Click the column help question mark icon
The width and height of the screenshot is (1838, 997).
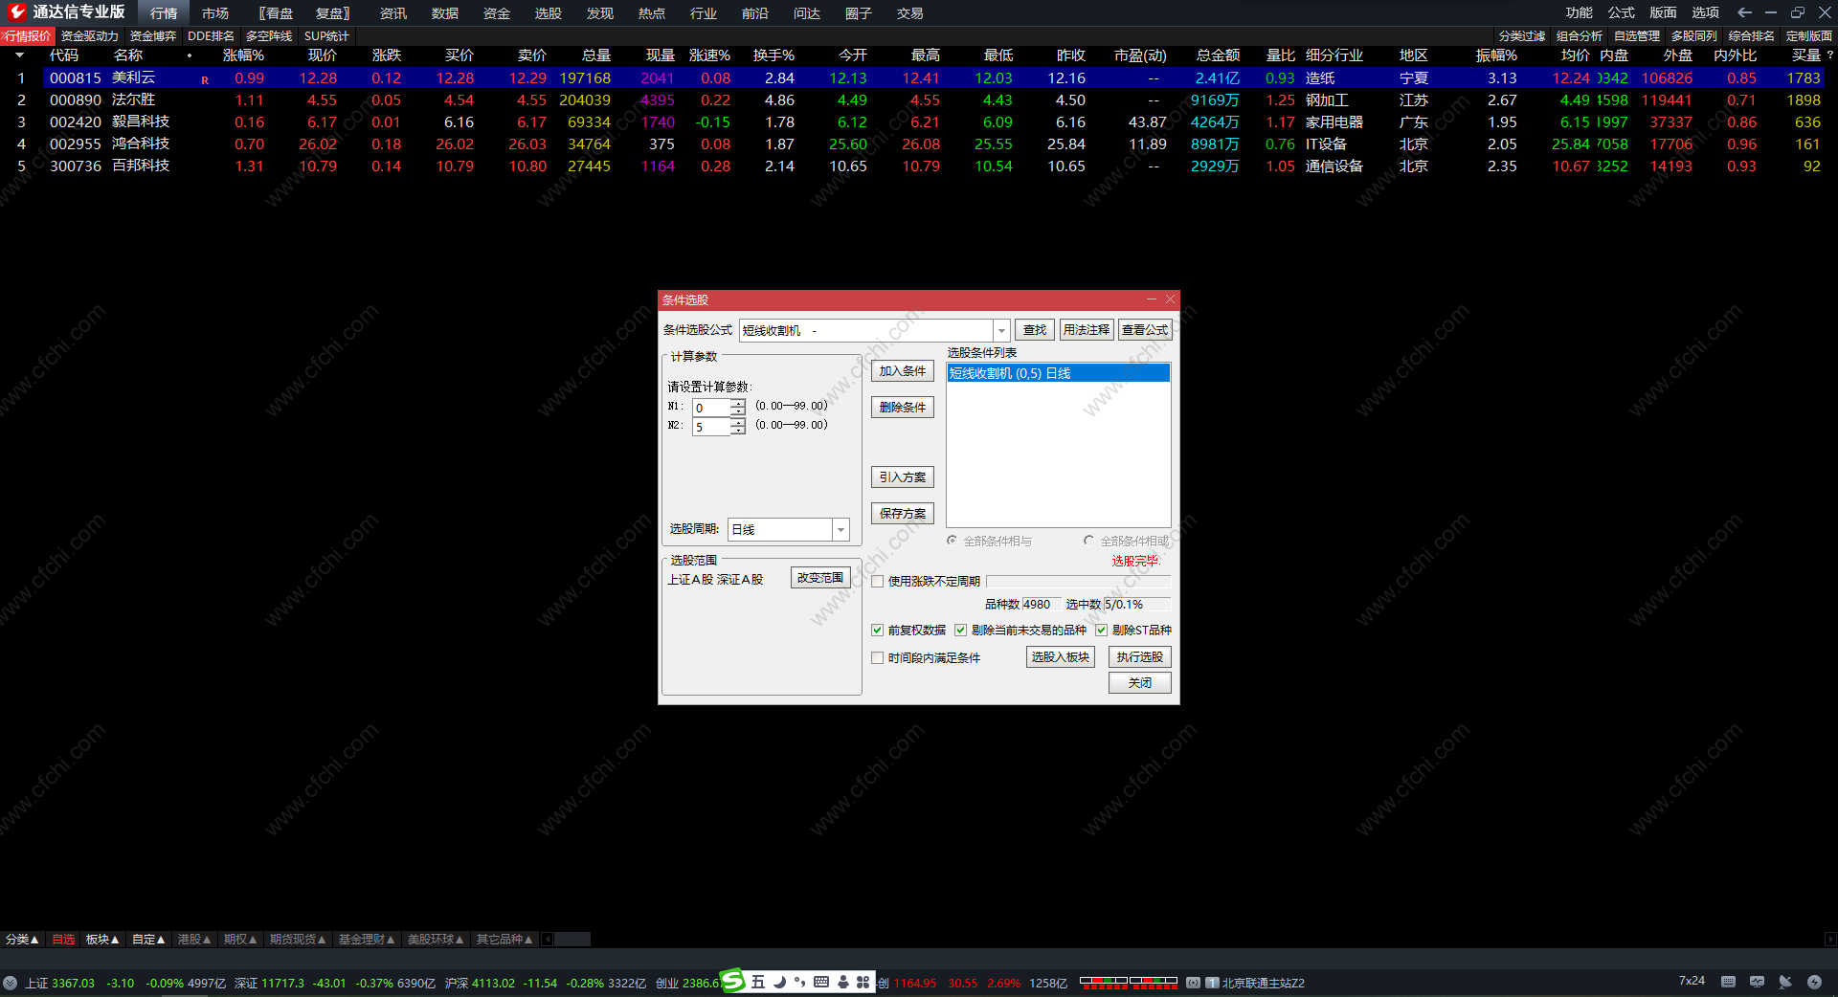1830,55
